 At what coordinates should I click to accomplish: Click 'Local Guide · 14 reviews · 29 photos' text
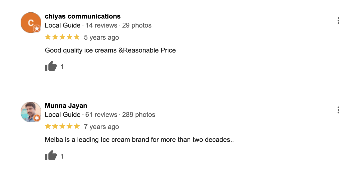coord(98,25)
